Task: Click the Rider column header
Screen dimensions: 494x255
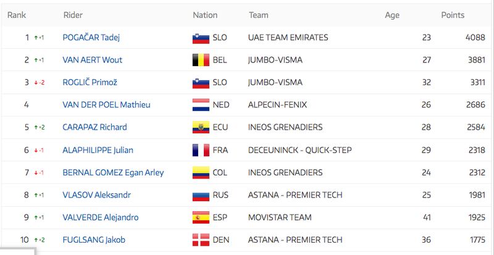Action: point(73,15)
